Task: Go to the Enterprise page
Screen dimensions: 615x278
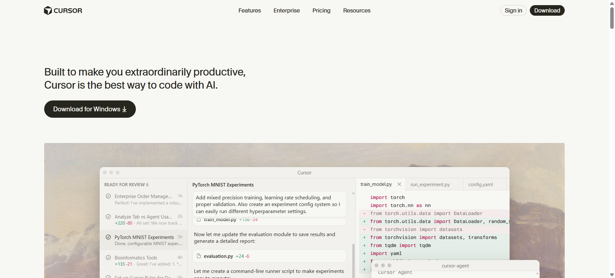Action: click(x=286, y=11)
